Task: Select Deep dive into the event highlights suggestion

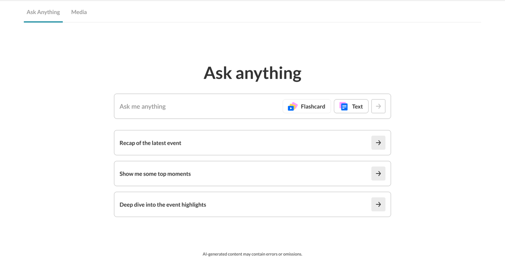Action: click(x=163, y=205)
